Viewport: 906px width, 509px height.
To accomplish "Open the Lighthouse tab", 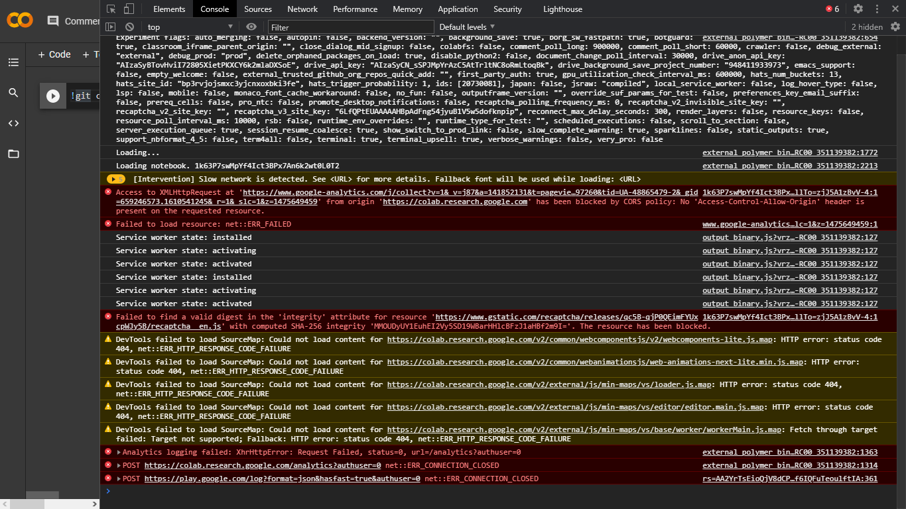I will coord(562,9).
